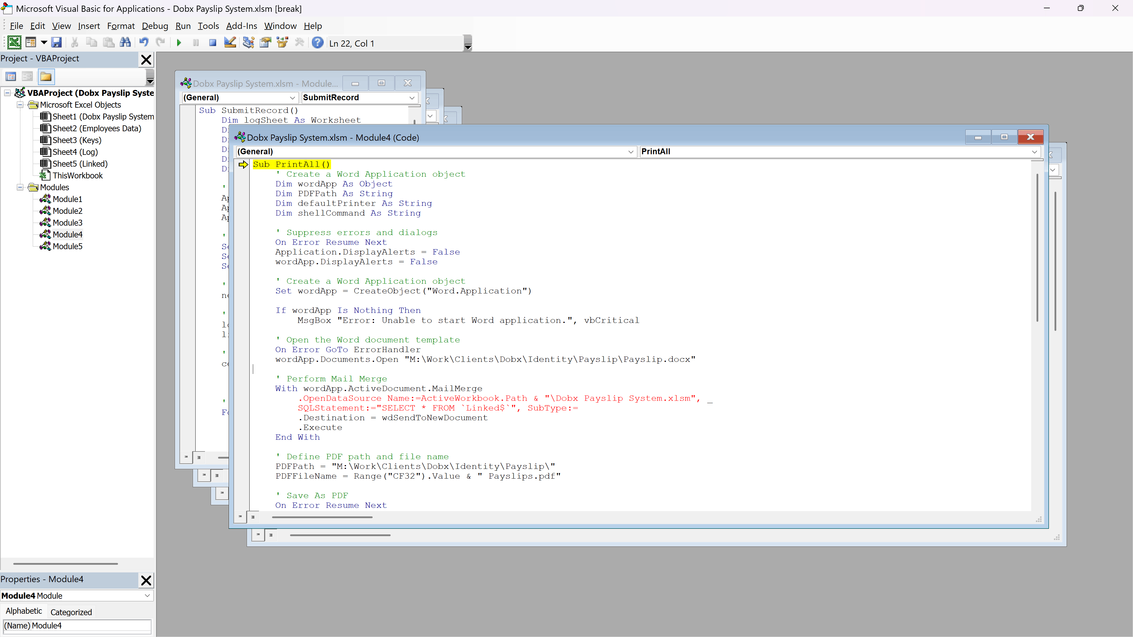Open the Debug menu
The height and width of the screenshot is (637, 1133).
click(155, 26)
